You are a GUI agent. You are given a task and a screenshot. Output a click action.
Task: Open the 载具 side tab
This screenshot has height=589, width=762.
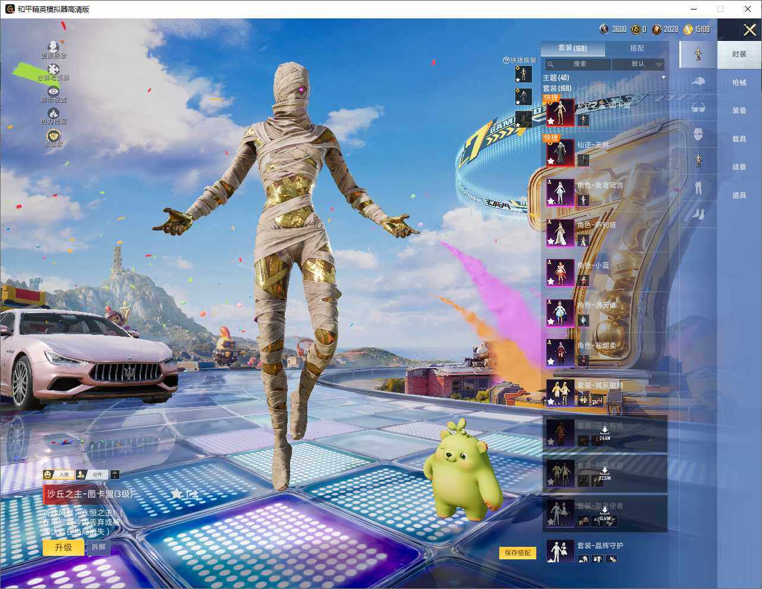[x=739, y=139]
